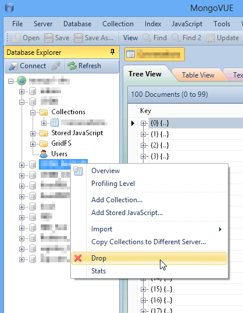The image size is (243, 313).
Task: Expand document (15) in tree view
Action: pos(143,289)
